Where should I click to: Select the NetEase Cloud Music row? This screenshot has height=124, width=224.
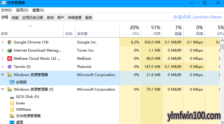click(x=110, y=58)
